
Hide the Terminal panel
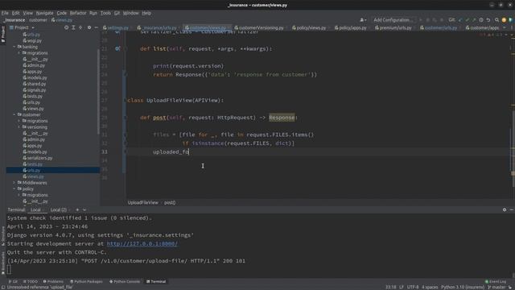pyautogui.click(x=512, y=209)
